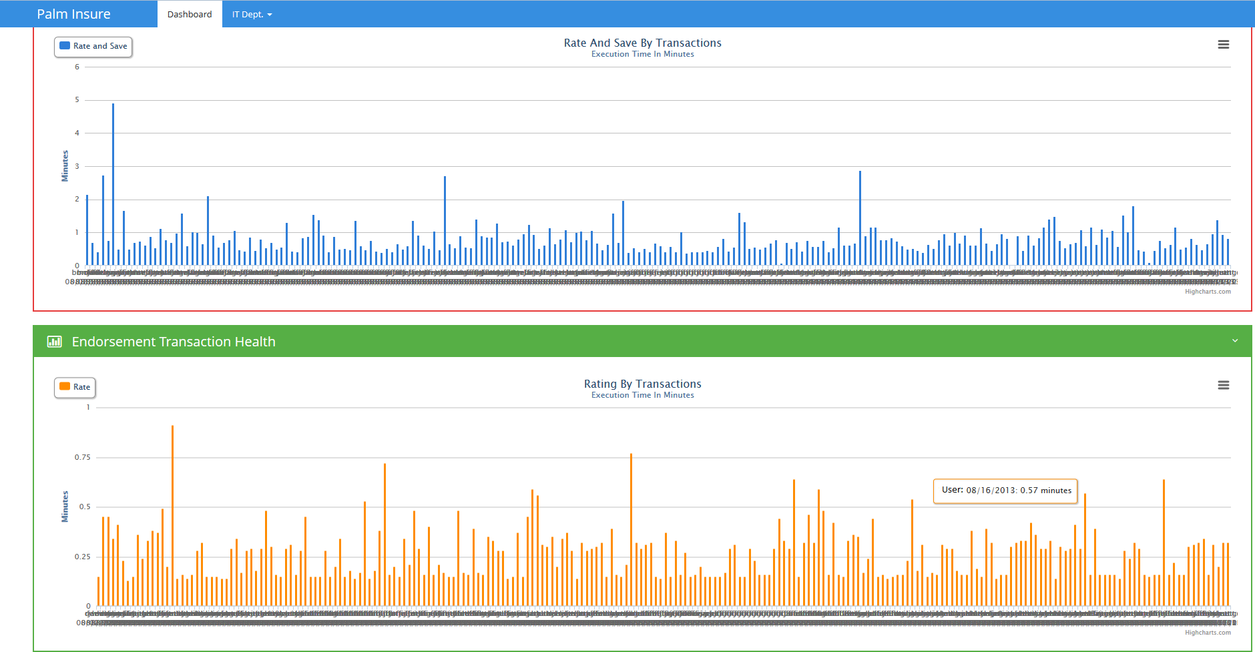
Task: Select the tallest blue bar near 5 minutes
Action: 113,187
